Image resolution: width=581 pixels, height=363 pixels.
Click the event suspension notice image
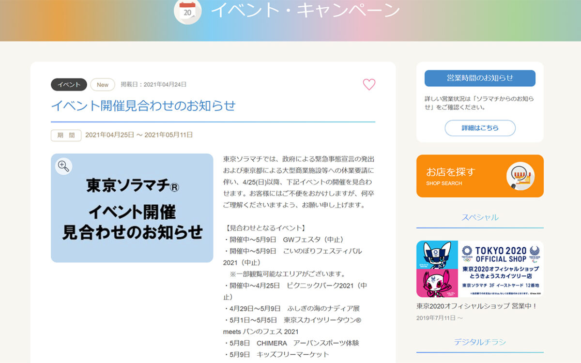tap(132, 208)
